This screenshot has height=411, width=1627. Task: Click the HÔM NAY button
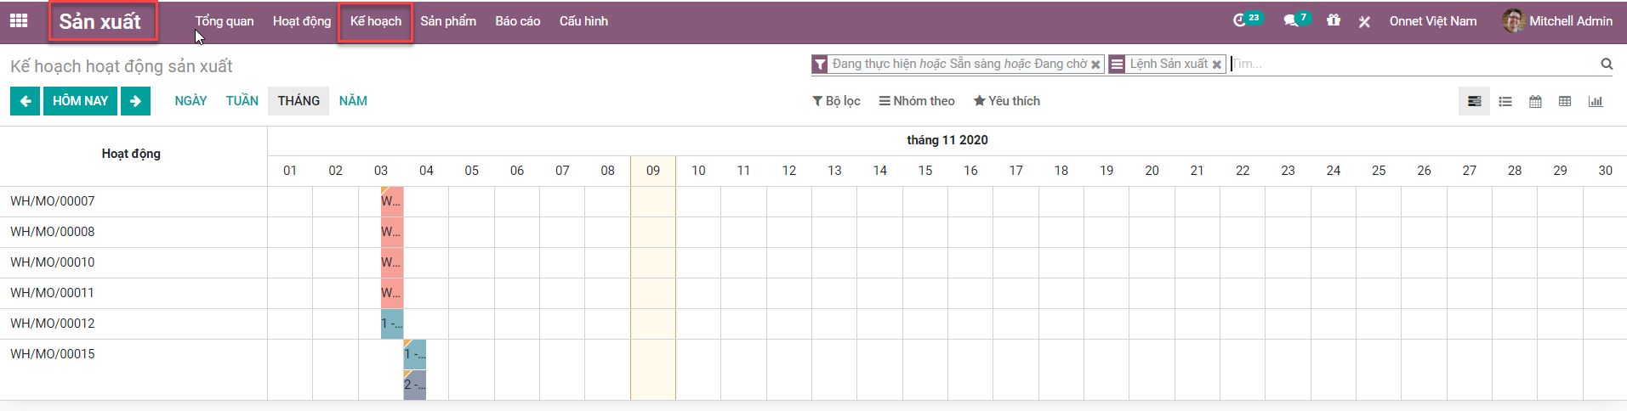pos(81,101)
